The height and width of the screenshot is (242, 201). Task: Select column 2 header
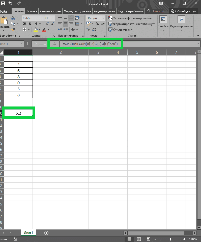tap(61, 52)
